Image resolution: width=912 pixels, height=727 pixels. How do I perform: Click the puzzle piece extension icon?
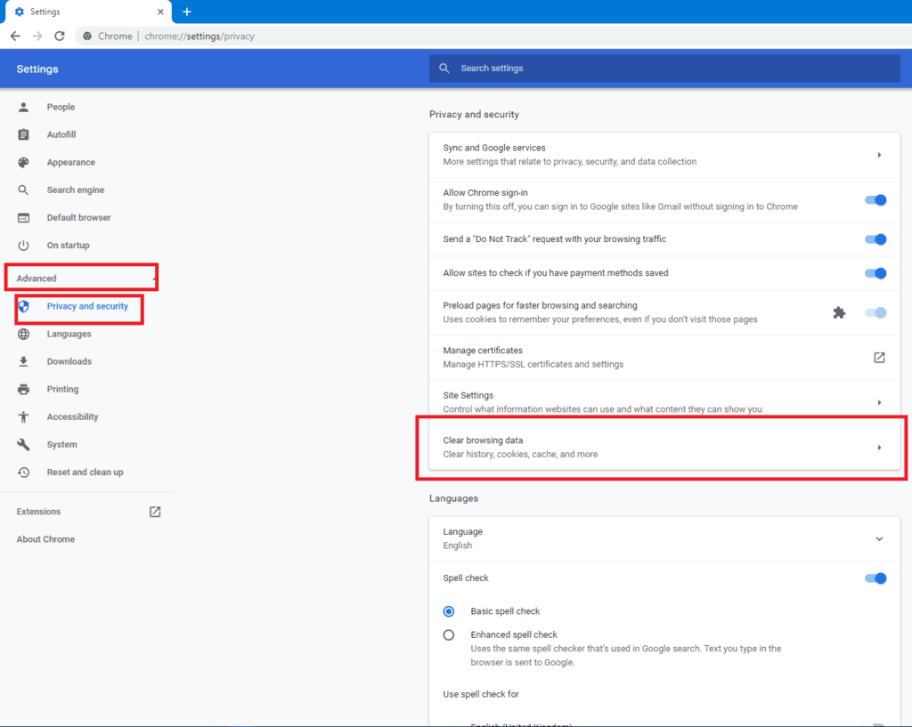pyautogui.click(x=838, y=312)
